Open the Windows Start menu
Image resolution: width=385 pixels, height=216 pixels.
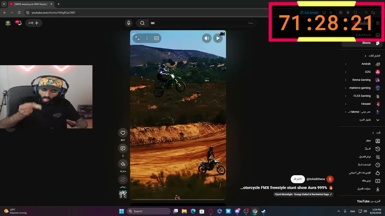pos(122,211)
